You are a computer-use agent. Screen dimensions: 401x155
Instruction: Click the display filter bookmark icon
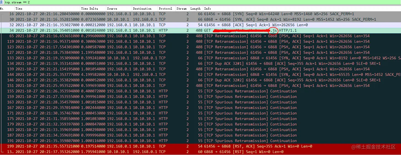click(x=2, y=2)
